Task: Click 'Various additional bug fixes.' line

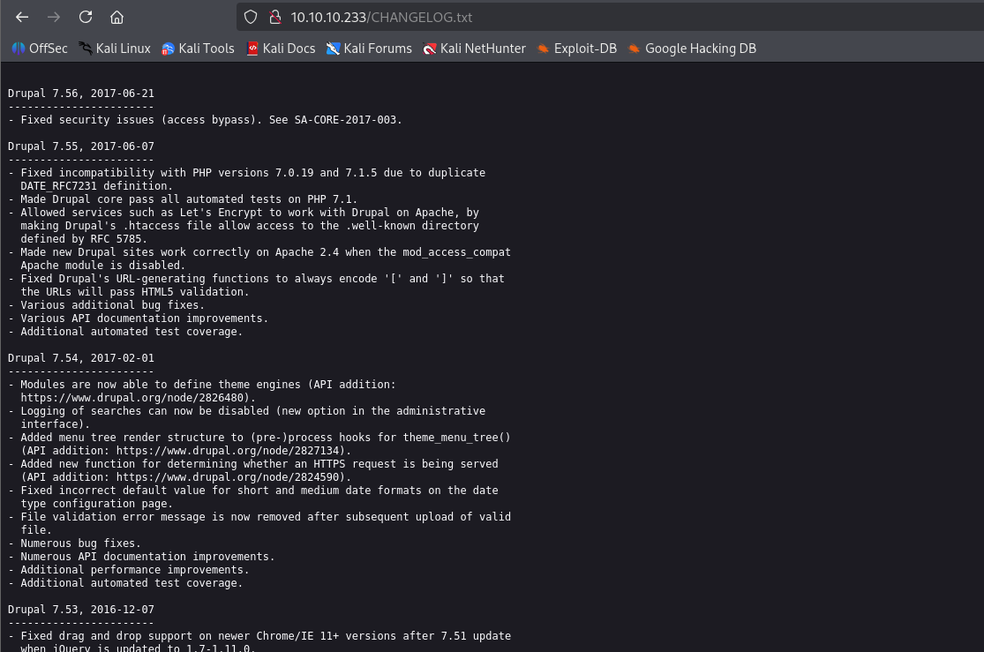Action: (106, 305)
